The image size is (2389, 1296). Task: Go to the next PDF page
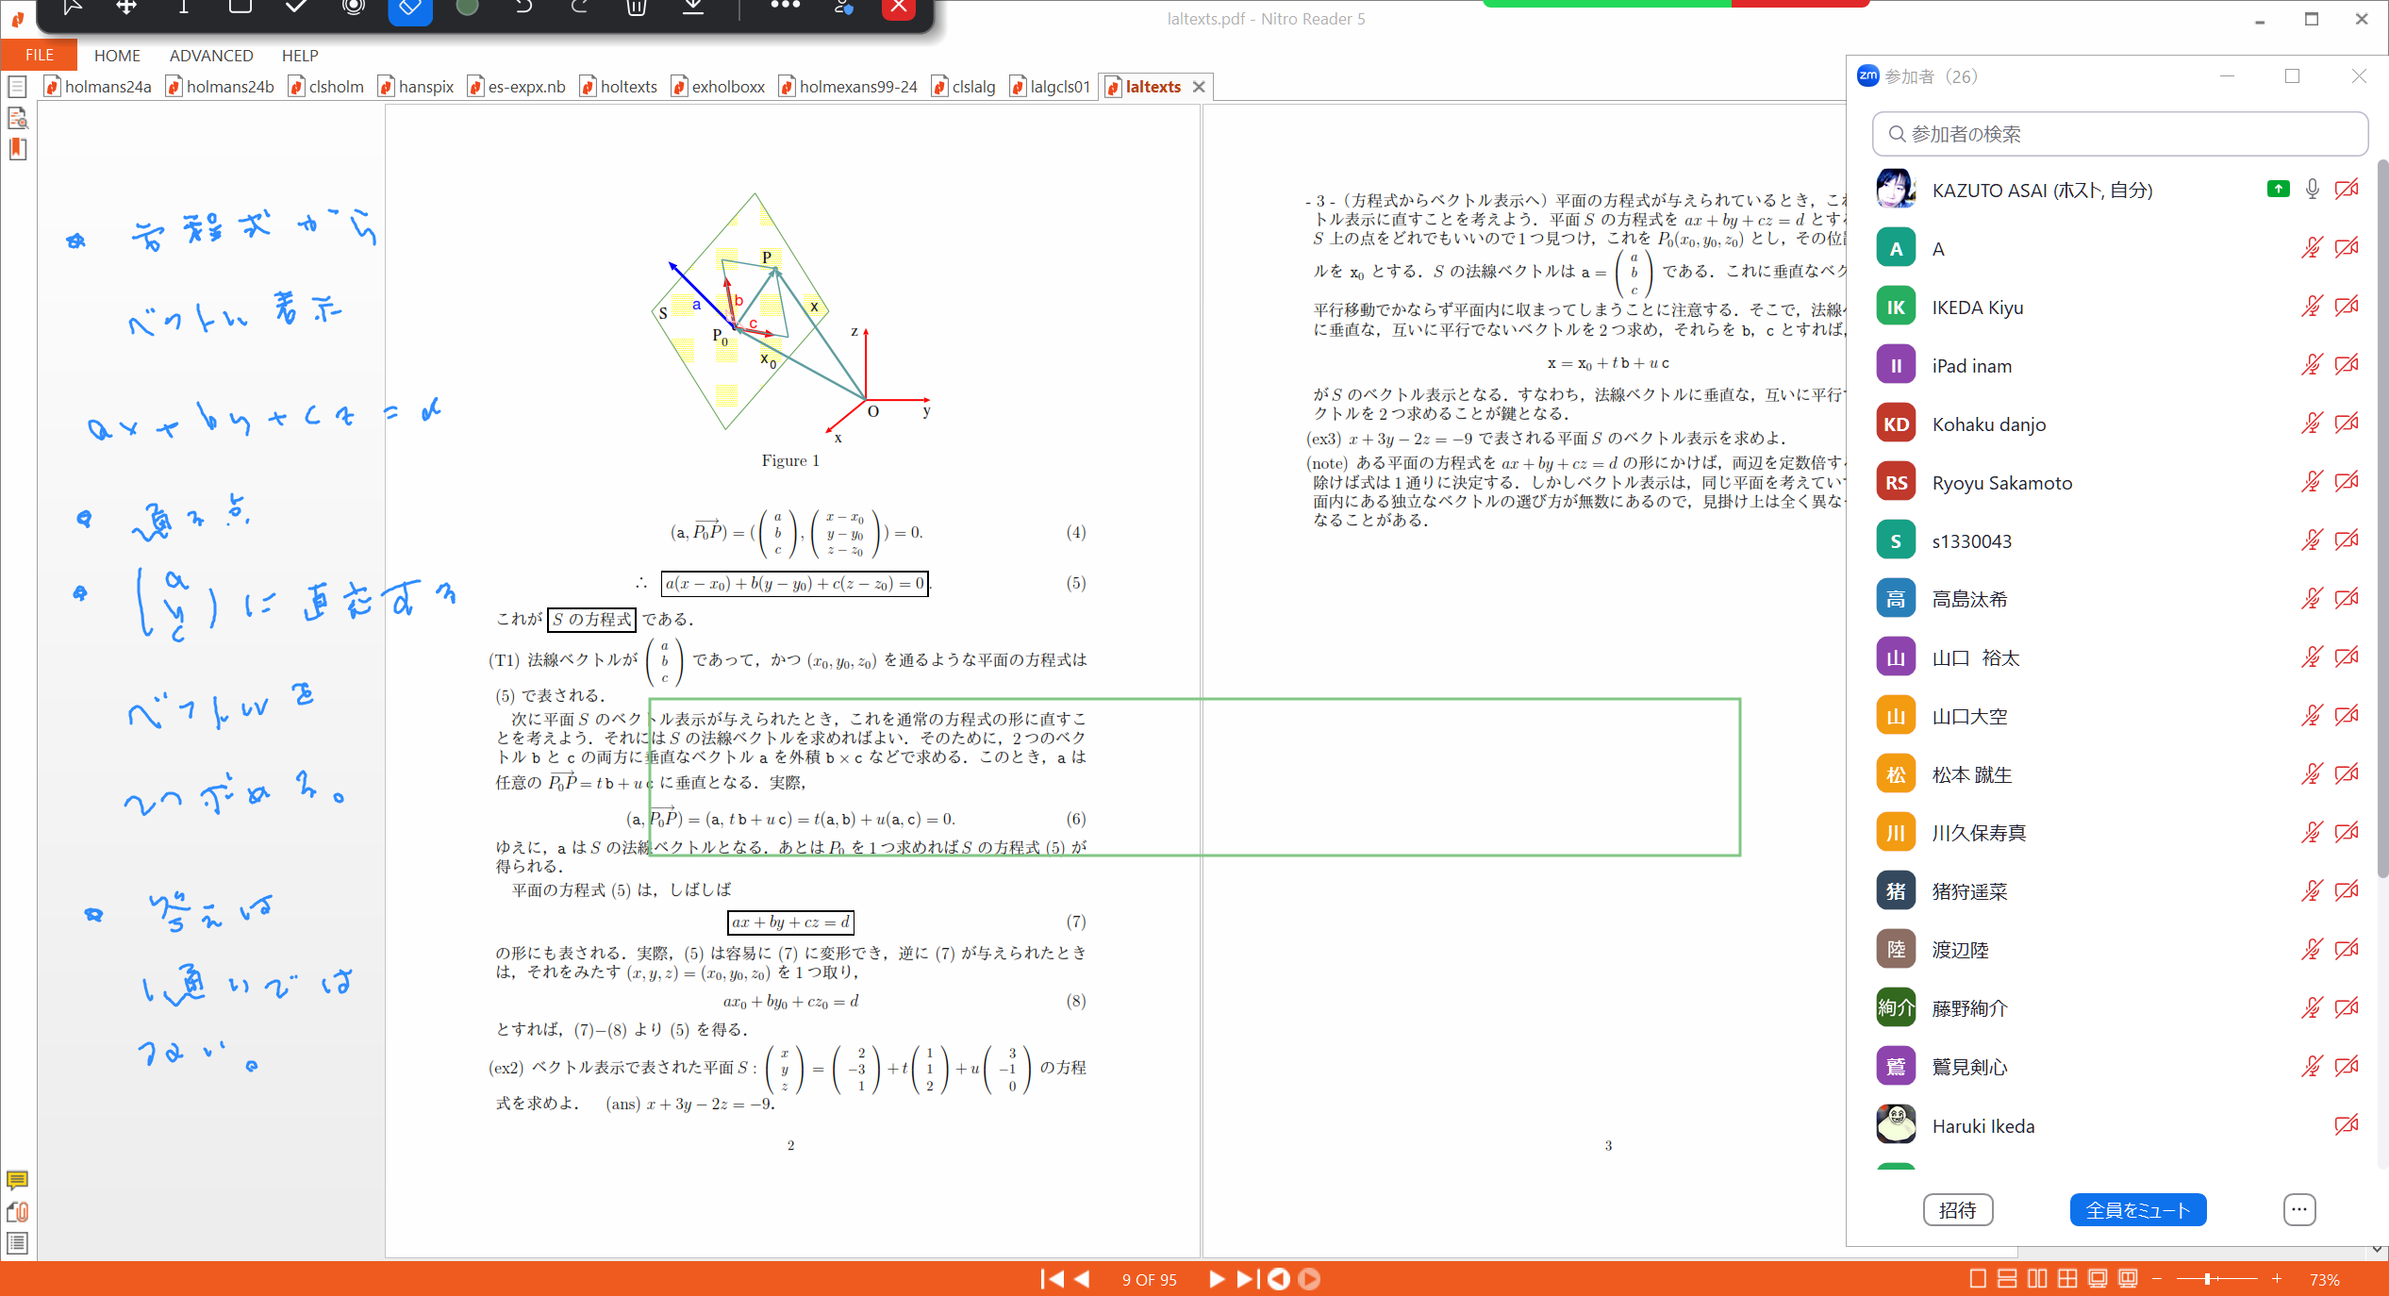(x=1216, y=1279)
